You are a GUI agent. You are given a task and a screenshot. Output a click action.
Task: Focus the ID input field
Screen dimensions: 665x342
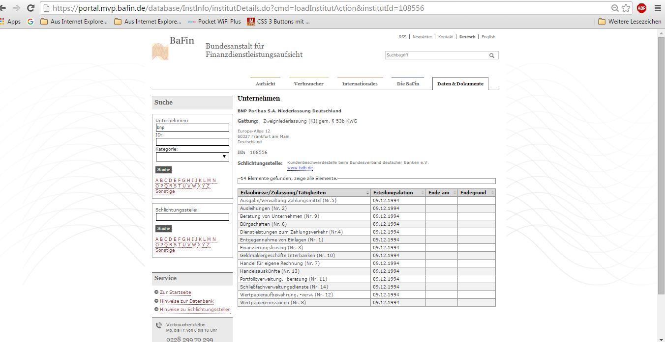[192, 142]
